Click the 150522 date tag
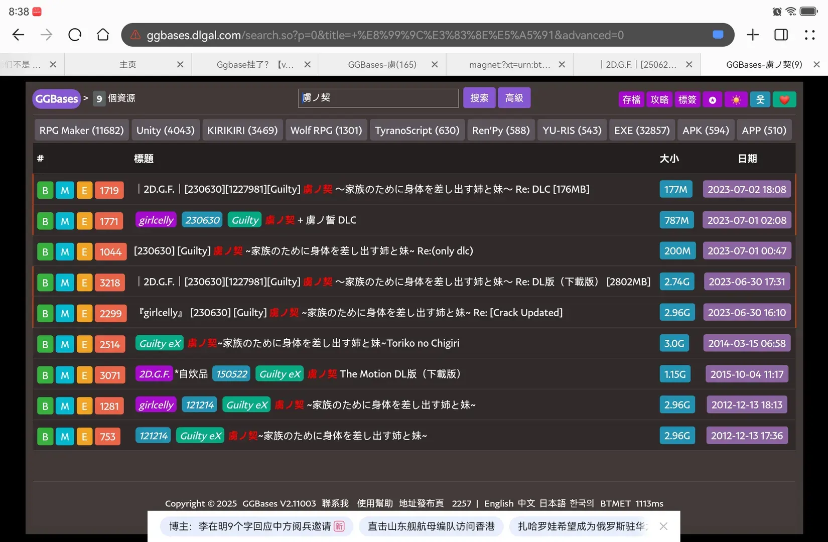 click(232, 374)
